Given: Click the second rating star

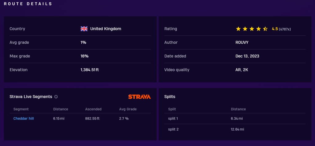Looking at the screenshot, I should (245, 29).
